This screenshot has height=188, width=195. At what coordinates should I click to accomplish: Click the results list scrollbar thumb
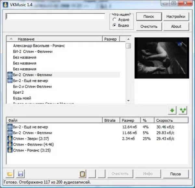click(x=128, y=46)
